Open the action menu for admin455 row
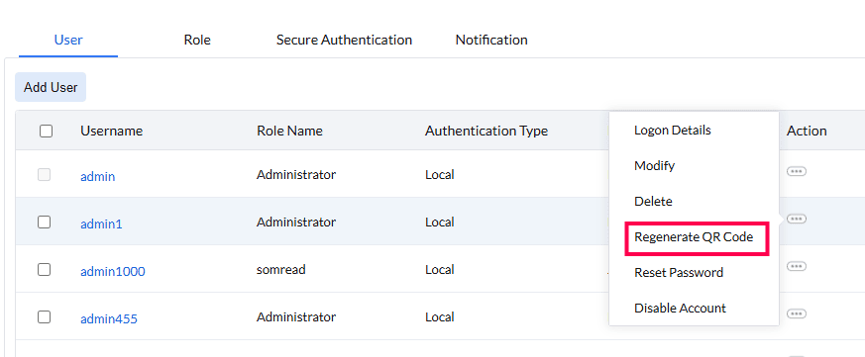This screenshot has height=357, width=865. [x=796, y=313]
